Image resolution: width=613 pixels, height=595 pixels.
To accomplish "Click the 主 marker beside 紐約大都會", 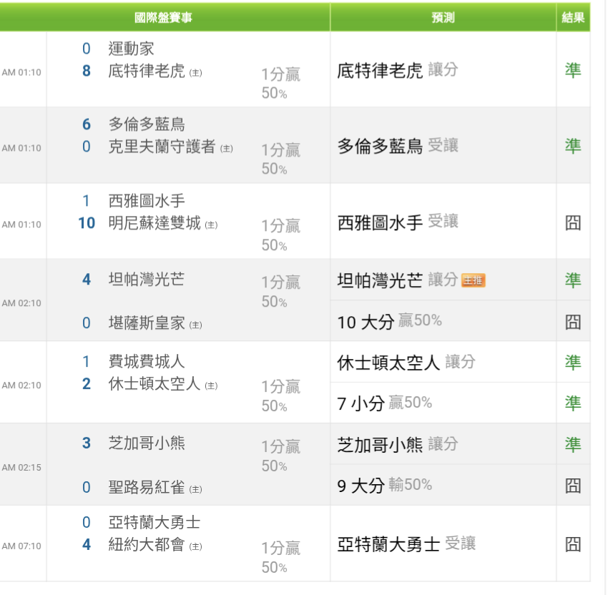I will point(195,546).
